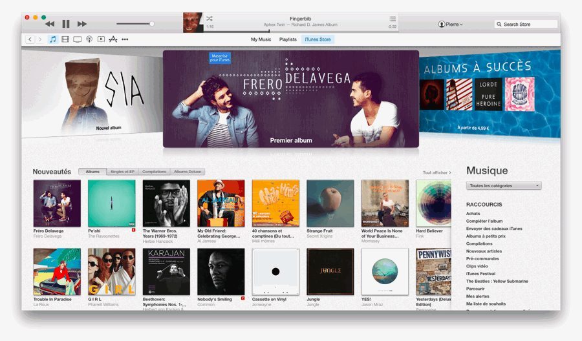Click the Fingerbib playback progress bar
The height and width of the screenshot is (341, 582).
coord(301,32)
